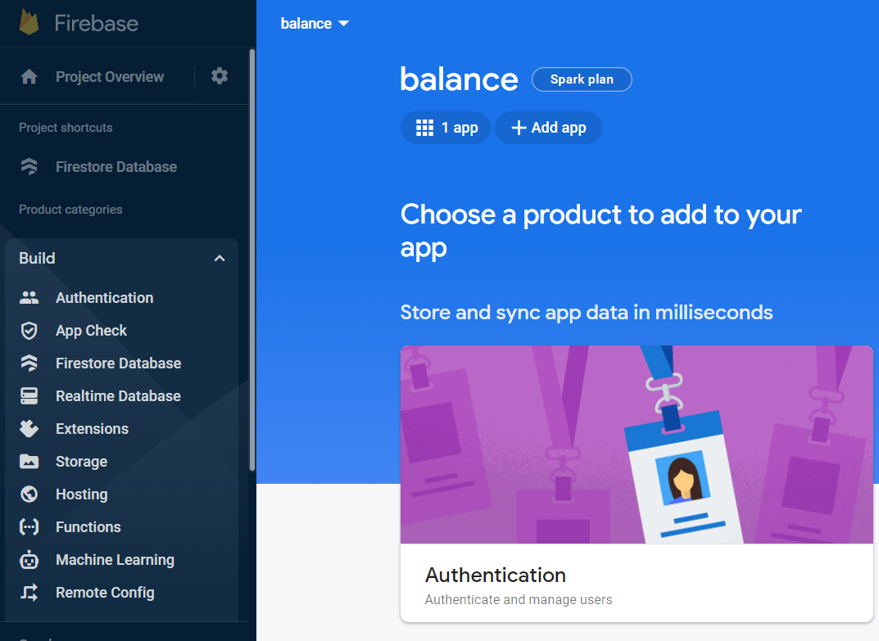The image size is (879, 641).
Task: Open Firestore Database under Build
Action: click(x=118, y=363)
